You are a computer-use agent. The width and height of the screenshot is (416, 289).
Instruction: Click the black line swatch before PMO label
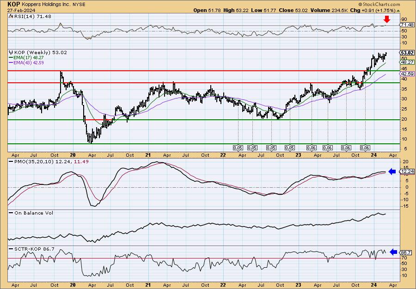[11, 162]
